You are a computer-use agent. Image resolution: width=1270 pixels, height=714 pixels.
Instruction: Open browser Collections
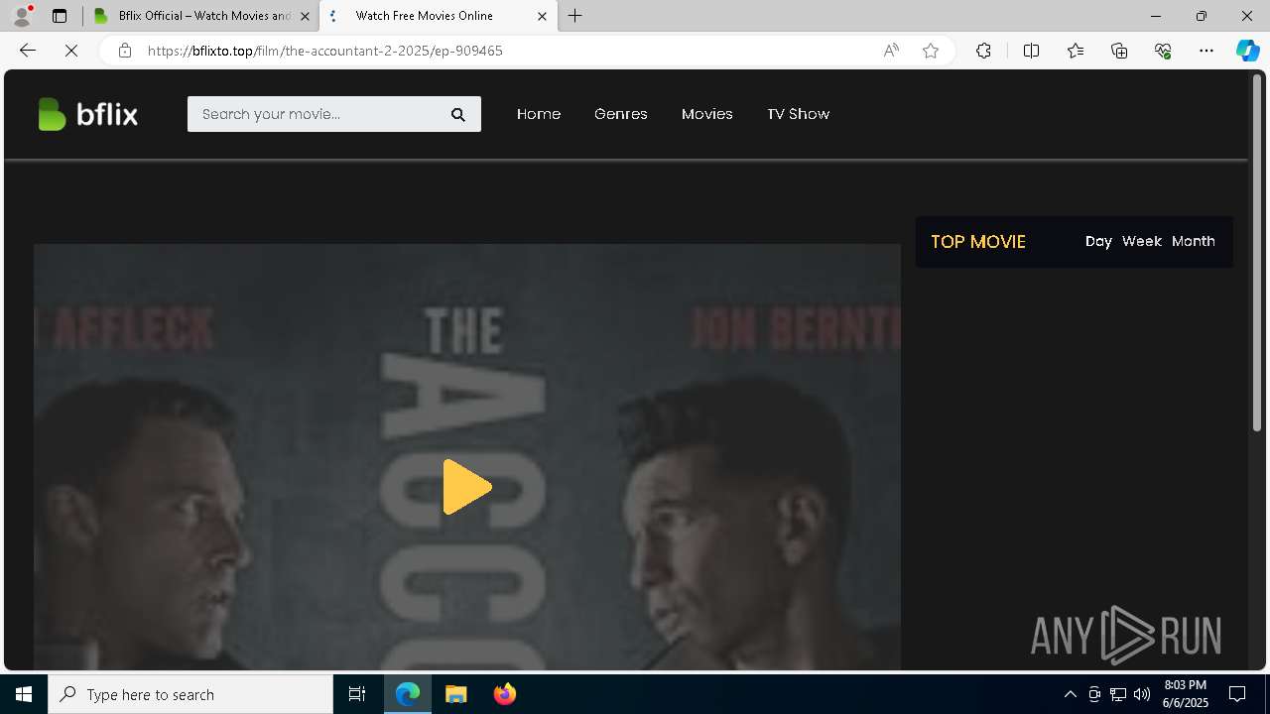[x=1119, y=51]
